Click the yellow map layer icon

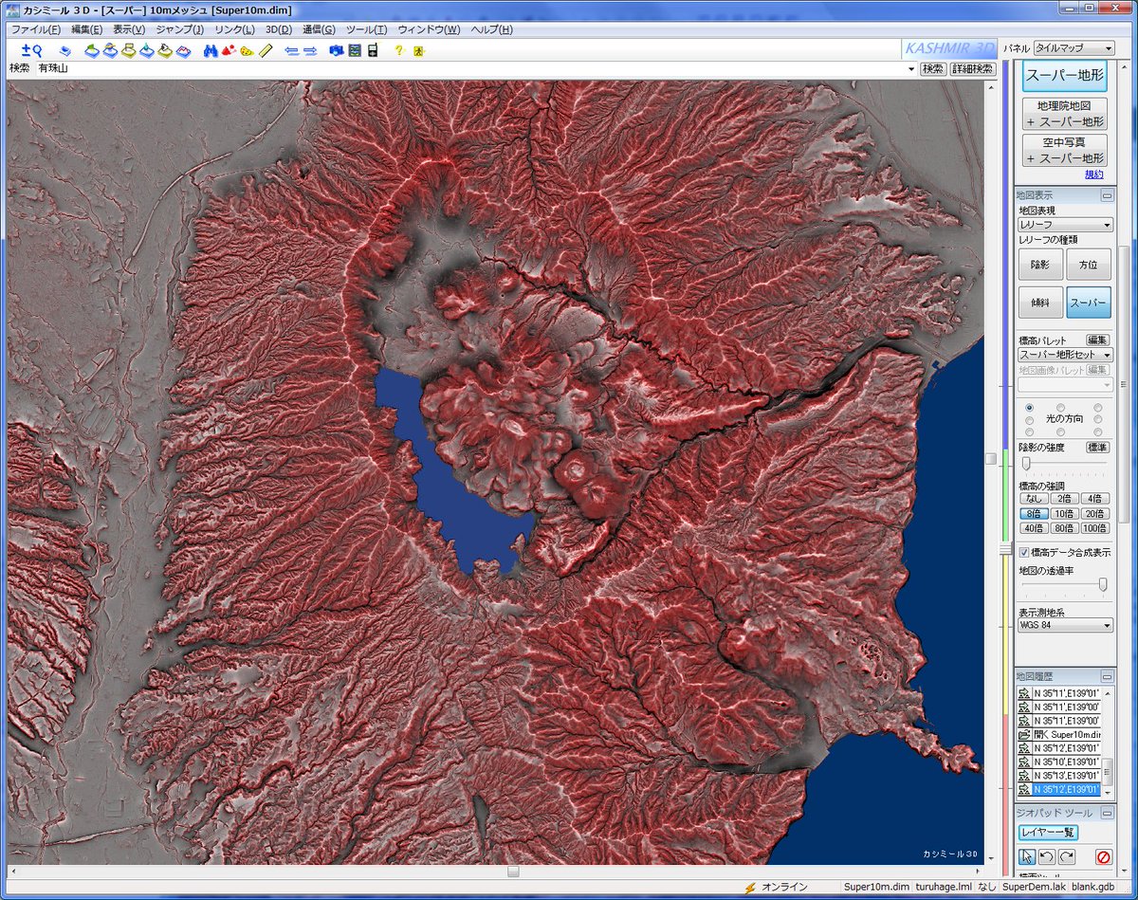pos(128,50)
